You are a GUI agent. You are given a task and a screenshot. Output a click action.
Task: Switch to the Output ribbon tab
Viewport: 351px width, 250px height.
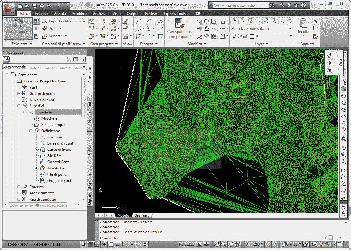(x=133, y=14)
